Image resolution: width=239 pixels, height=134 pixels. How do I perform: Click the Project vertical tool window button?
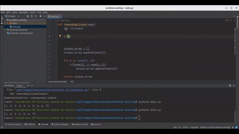(2, 20)
